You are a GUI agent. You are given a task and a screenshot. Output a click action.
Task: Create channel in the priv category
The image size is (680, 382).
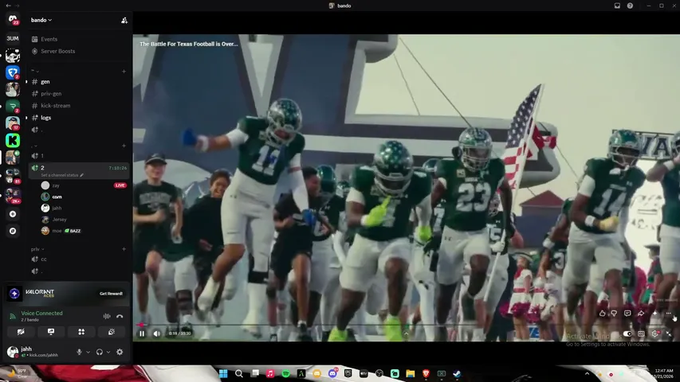click(124, 249)
